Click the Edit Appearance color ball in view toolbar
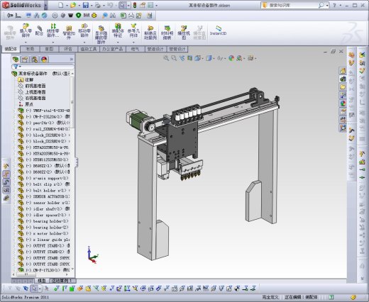 (x=231, y=58)
